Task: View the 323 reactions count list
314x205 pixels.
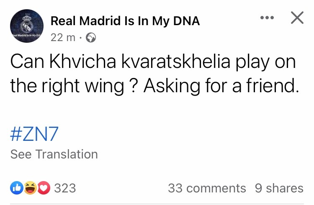Action: (x=65, y=188)
